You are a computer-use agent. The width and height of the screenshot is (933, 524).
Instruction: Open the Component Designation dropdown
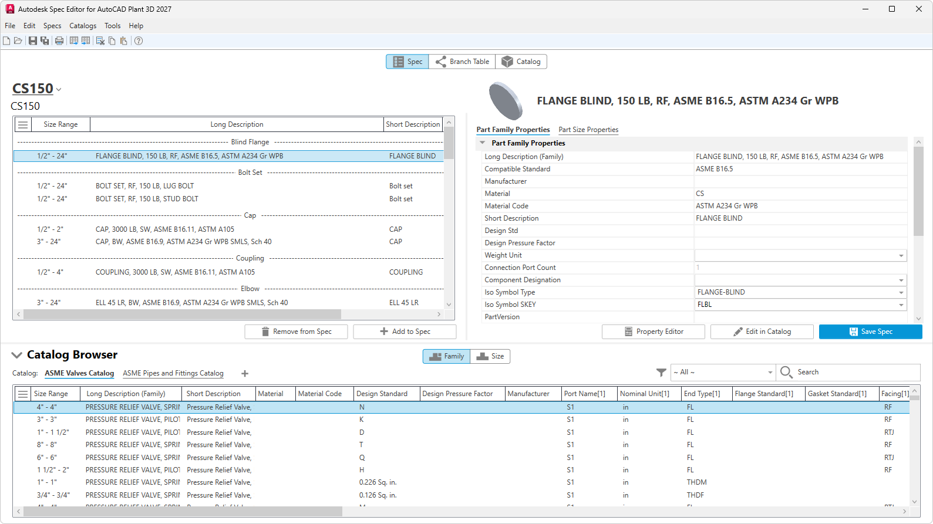901,280
